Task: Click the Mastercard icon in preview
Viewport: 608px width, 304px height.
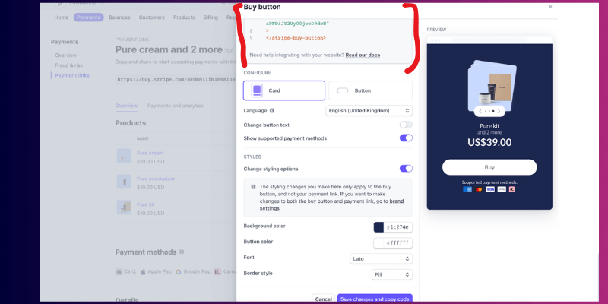Action: coord(479,189)
